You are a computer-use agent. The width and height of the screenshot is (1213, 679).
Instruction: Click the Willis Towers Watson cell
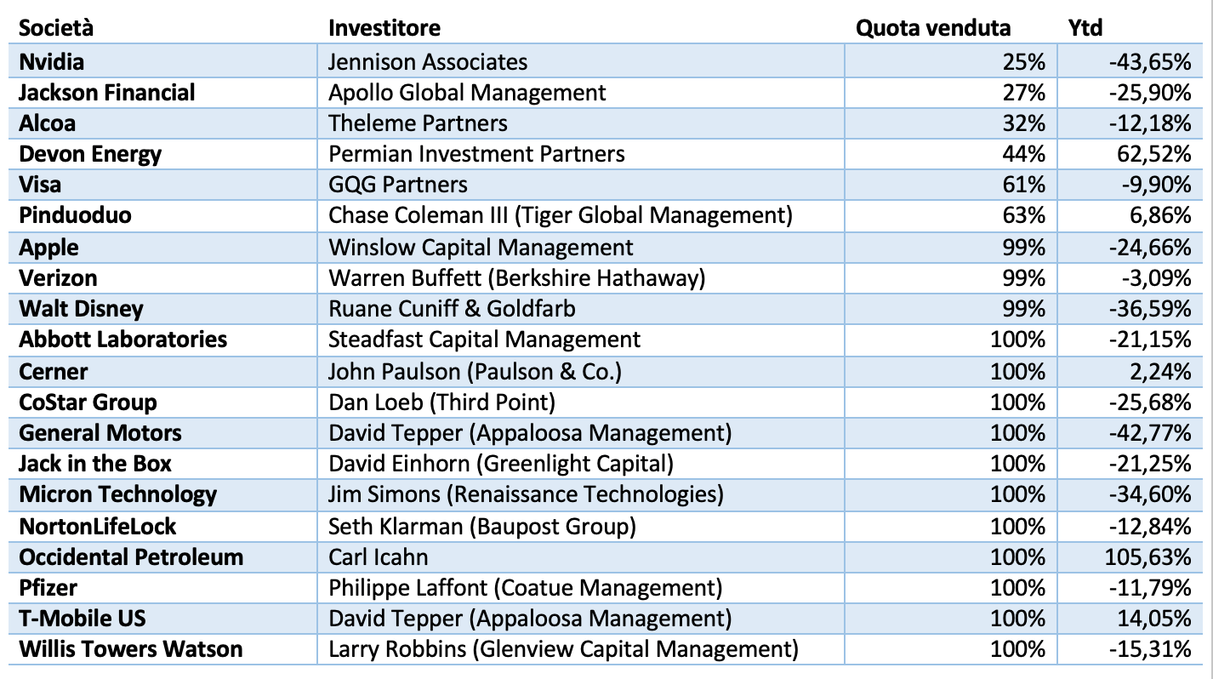pos(130,649)
